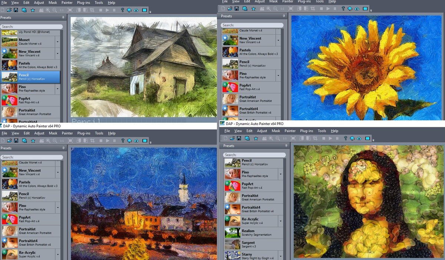Open Tools menu in bottom-right window
Viewport: 445px width, 260px height.
click(322, 131)
